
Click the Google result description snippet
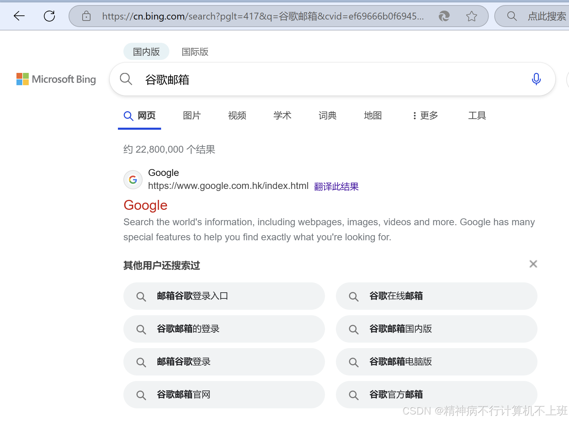coord(329,230)
